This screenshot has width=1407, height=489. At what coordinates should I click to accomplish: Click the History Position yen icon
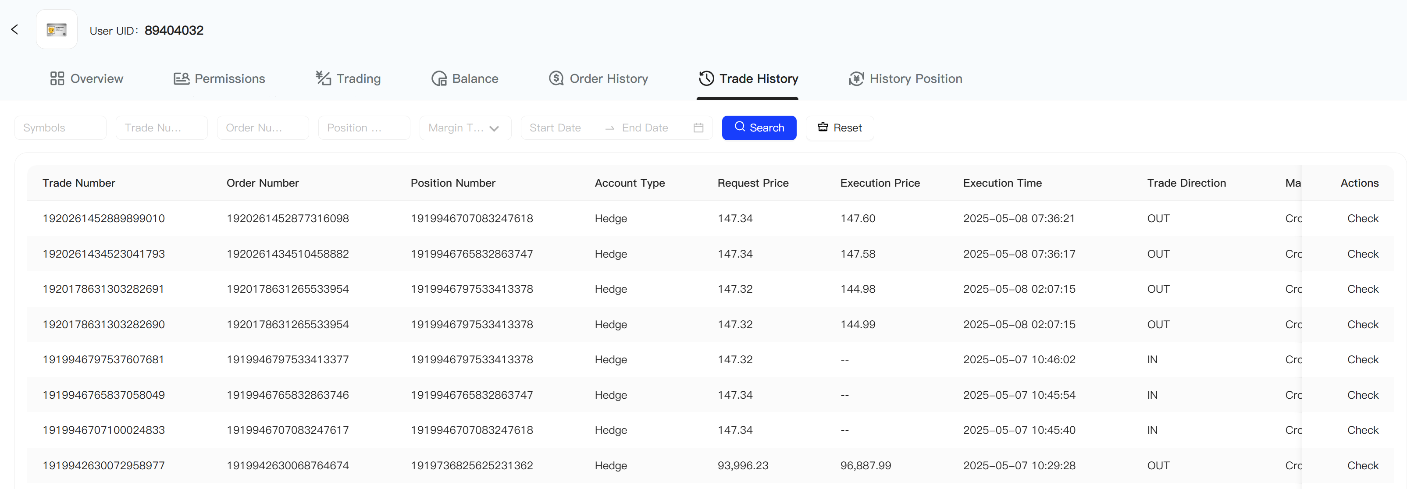coord(856,78)
